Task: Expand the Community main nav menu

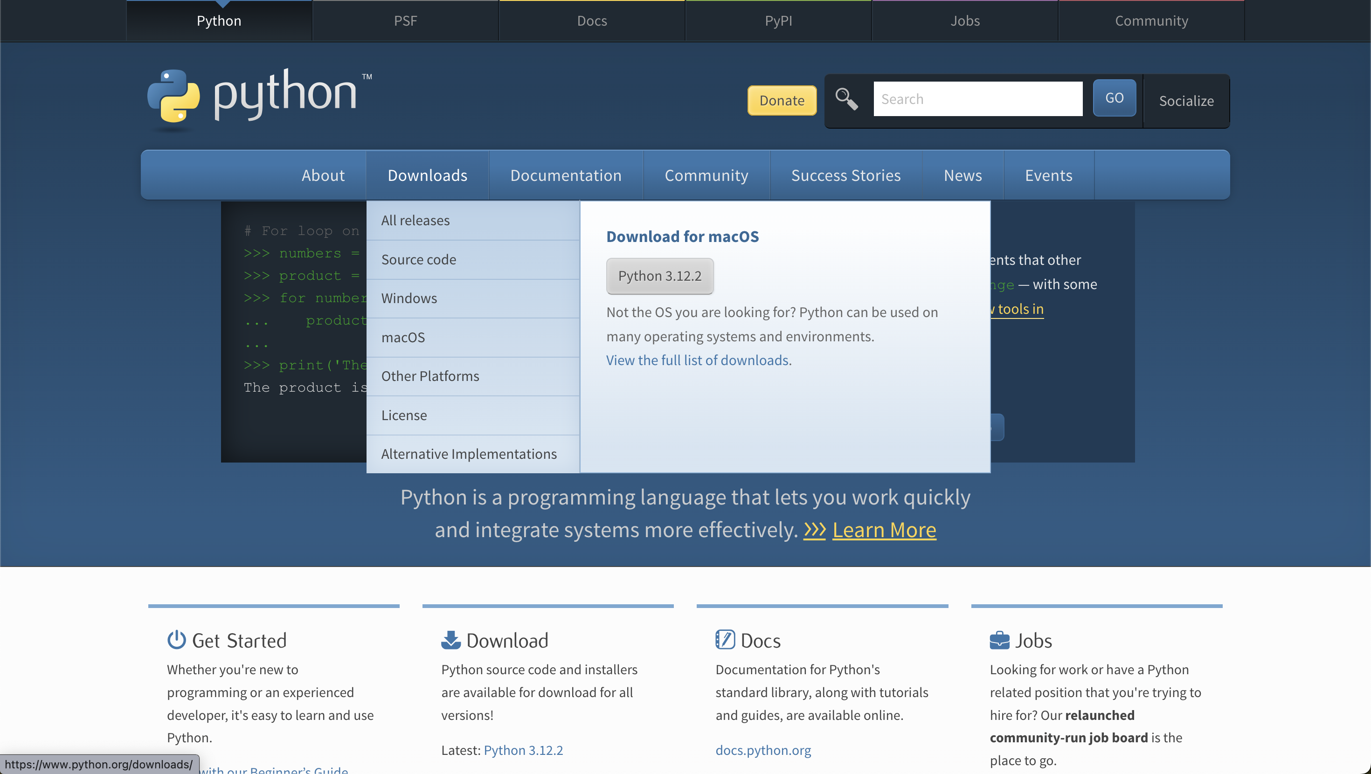Action: (x=706, y=175)
